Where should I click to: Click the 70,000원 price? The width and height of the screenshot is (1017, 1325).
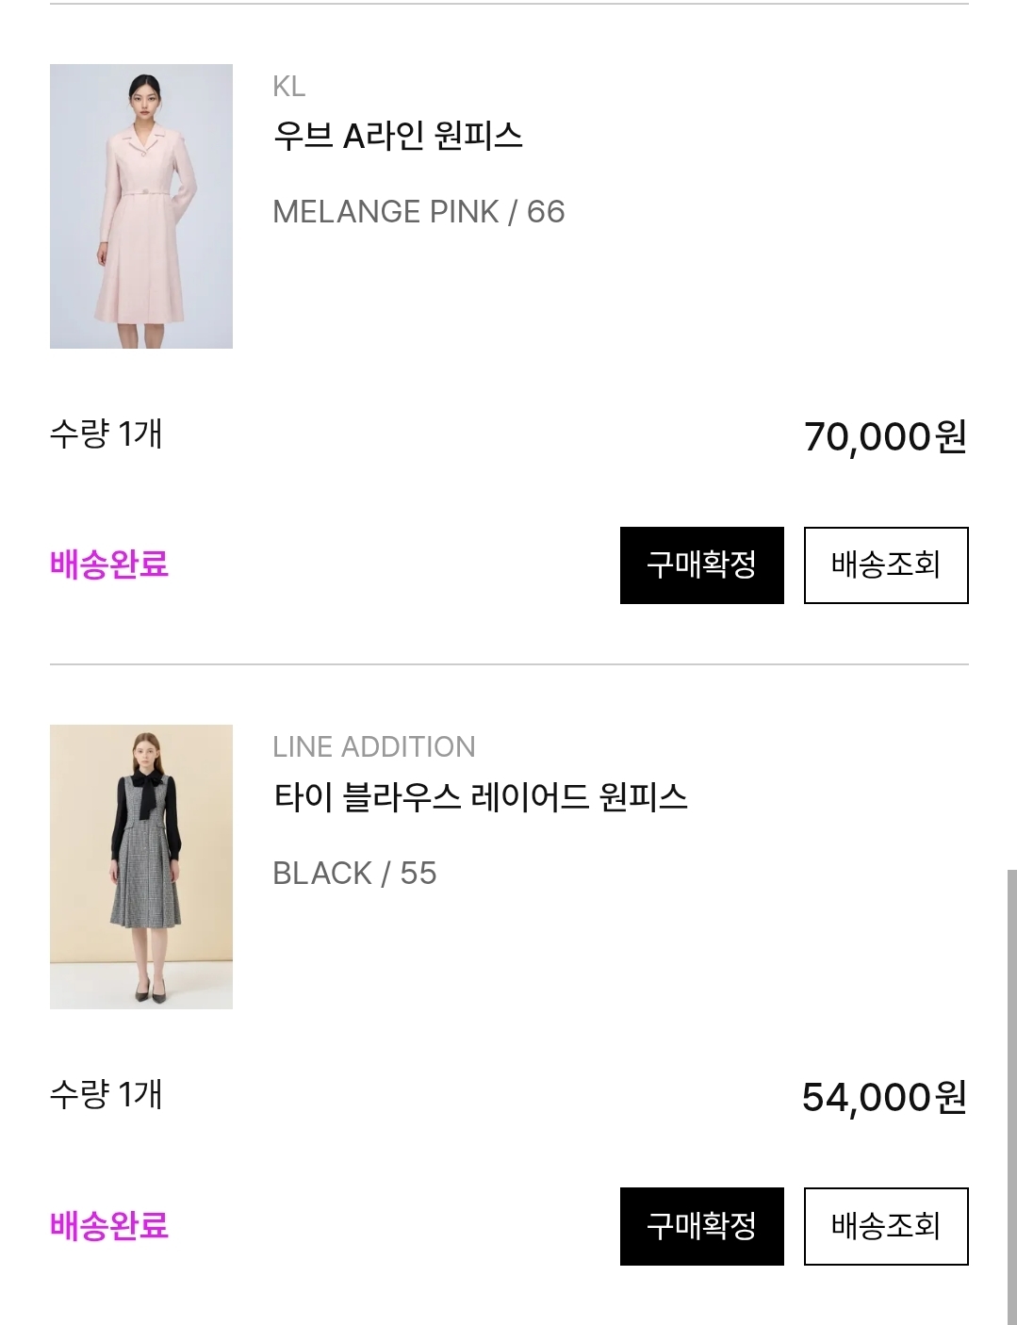click(885, 436)
